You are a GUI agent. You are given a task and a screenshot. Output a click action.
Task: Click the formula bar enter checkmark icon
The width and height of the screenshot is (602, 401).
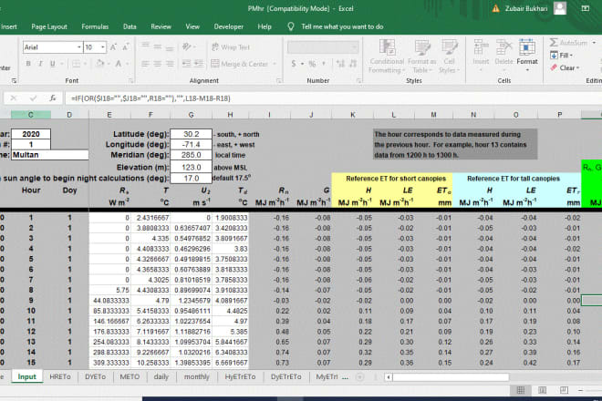point(33,98)
